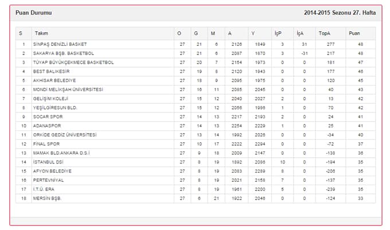Click the İçA column header
This screenshot has height=230, width=390.
(300, 33)
